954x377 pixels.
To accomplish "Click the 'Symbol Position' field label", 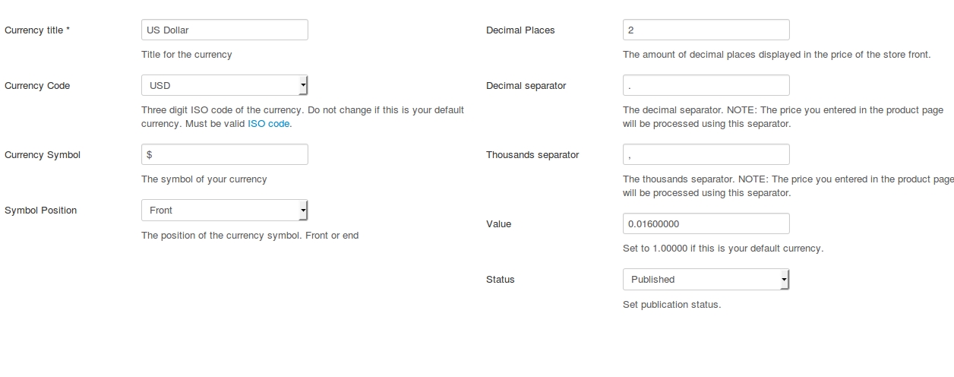I will pos(40,211).
